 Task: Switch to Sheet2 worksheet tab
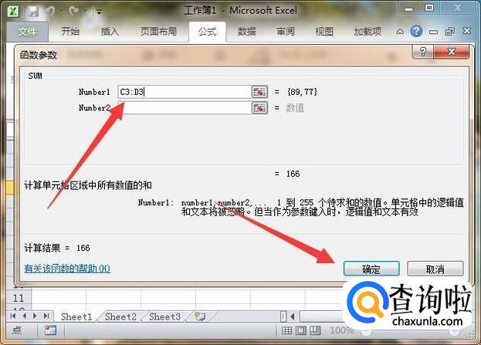[x=120, y=316]
